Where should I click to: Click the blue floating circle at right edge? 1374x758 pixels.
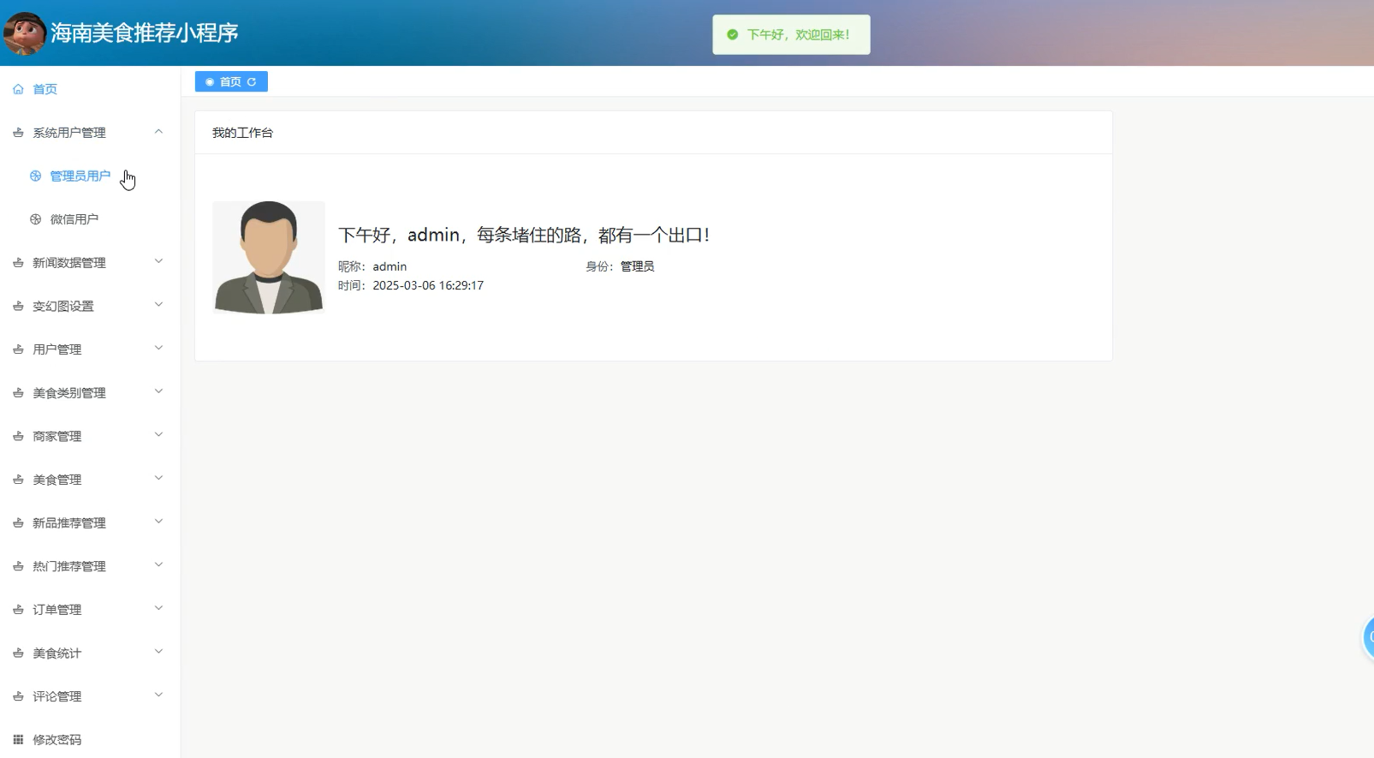coord(1368,637)
